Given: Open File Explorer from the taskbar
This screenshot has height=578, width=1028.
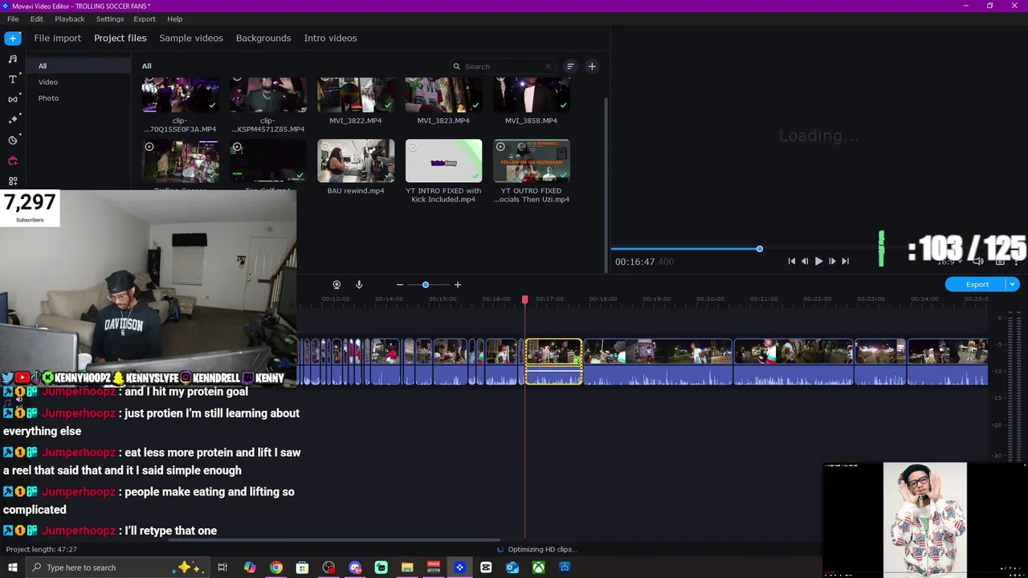Looking at the screenshot, I should (x=407, y=568).
